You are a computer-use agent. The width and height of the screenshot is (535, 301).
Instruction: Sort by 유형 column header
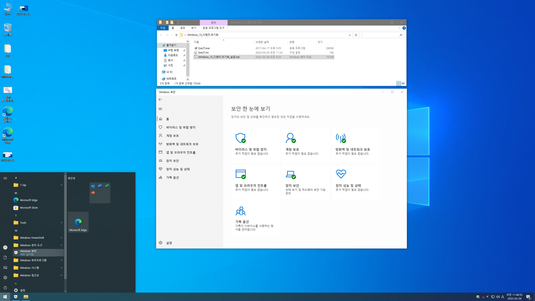(x=302, y=42)
